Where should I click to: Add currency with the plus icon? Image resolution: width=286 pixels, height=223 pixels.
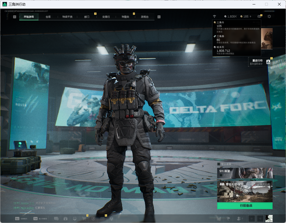pyautogui.click(x=250, y=16)
